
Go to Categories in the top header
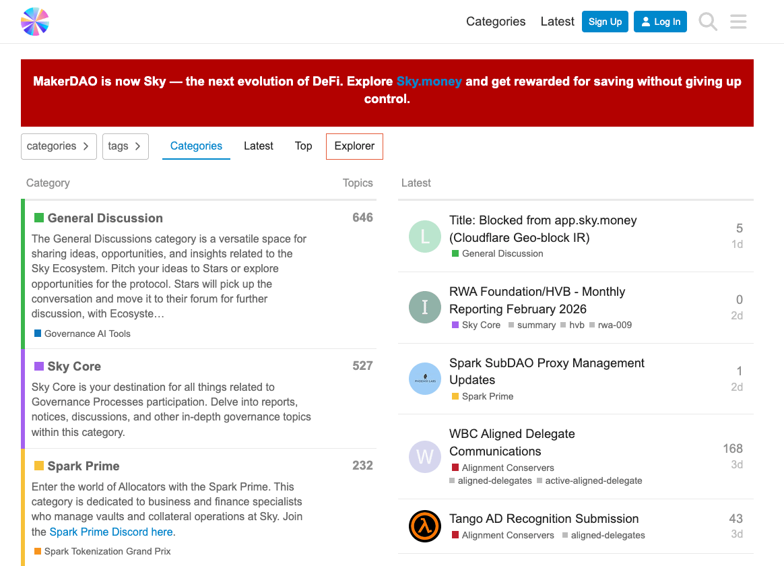(x=496, y=22)
